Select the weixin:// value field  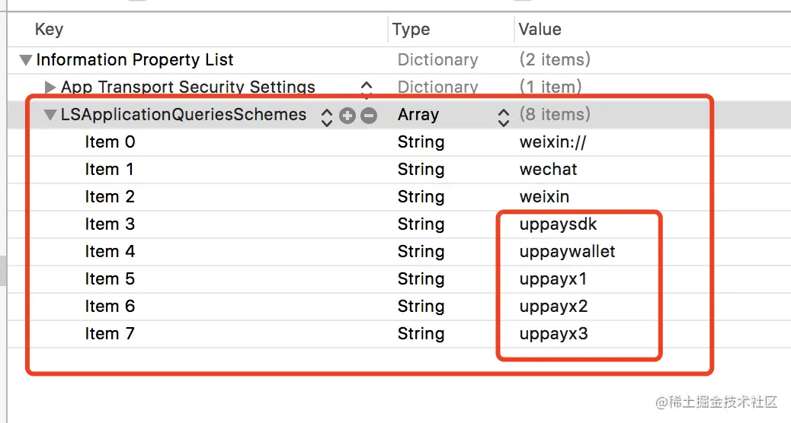552,142
